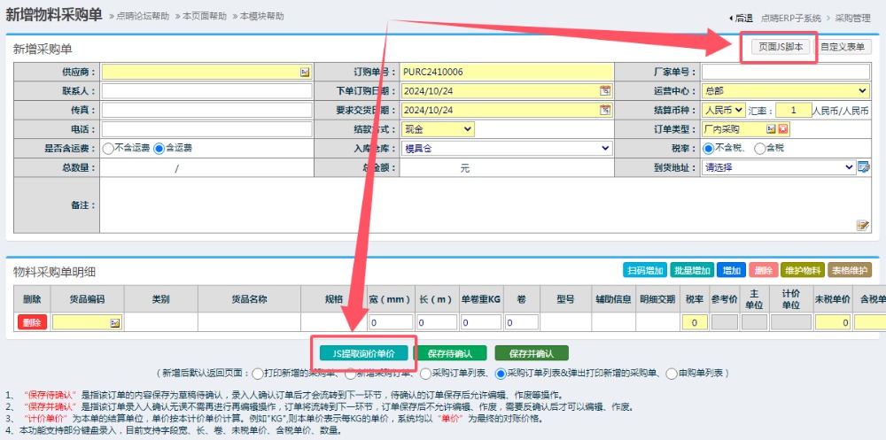Image resolution: width=886 pixels, height=440 pixels.
Task: Open 本页面帮助 help link
Action: tap(204, 17)
